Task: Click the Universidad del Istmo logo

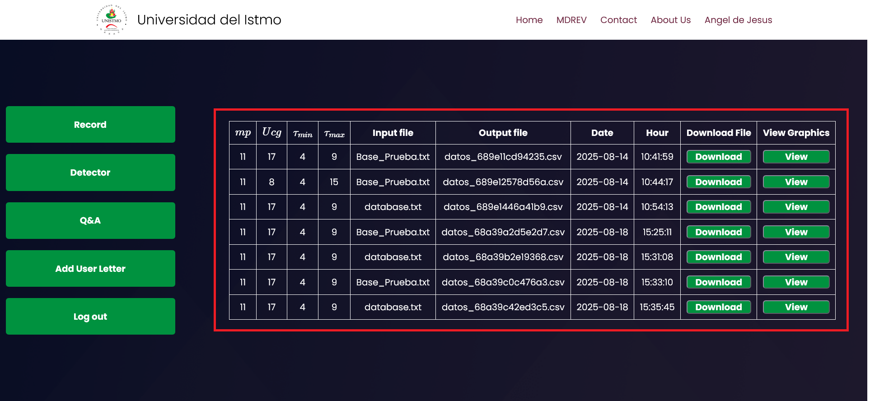Action: (x=112, y=20)
